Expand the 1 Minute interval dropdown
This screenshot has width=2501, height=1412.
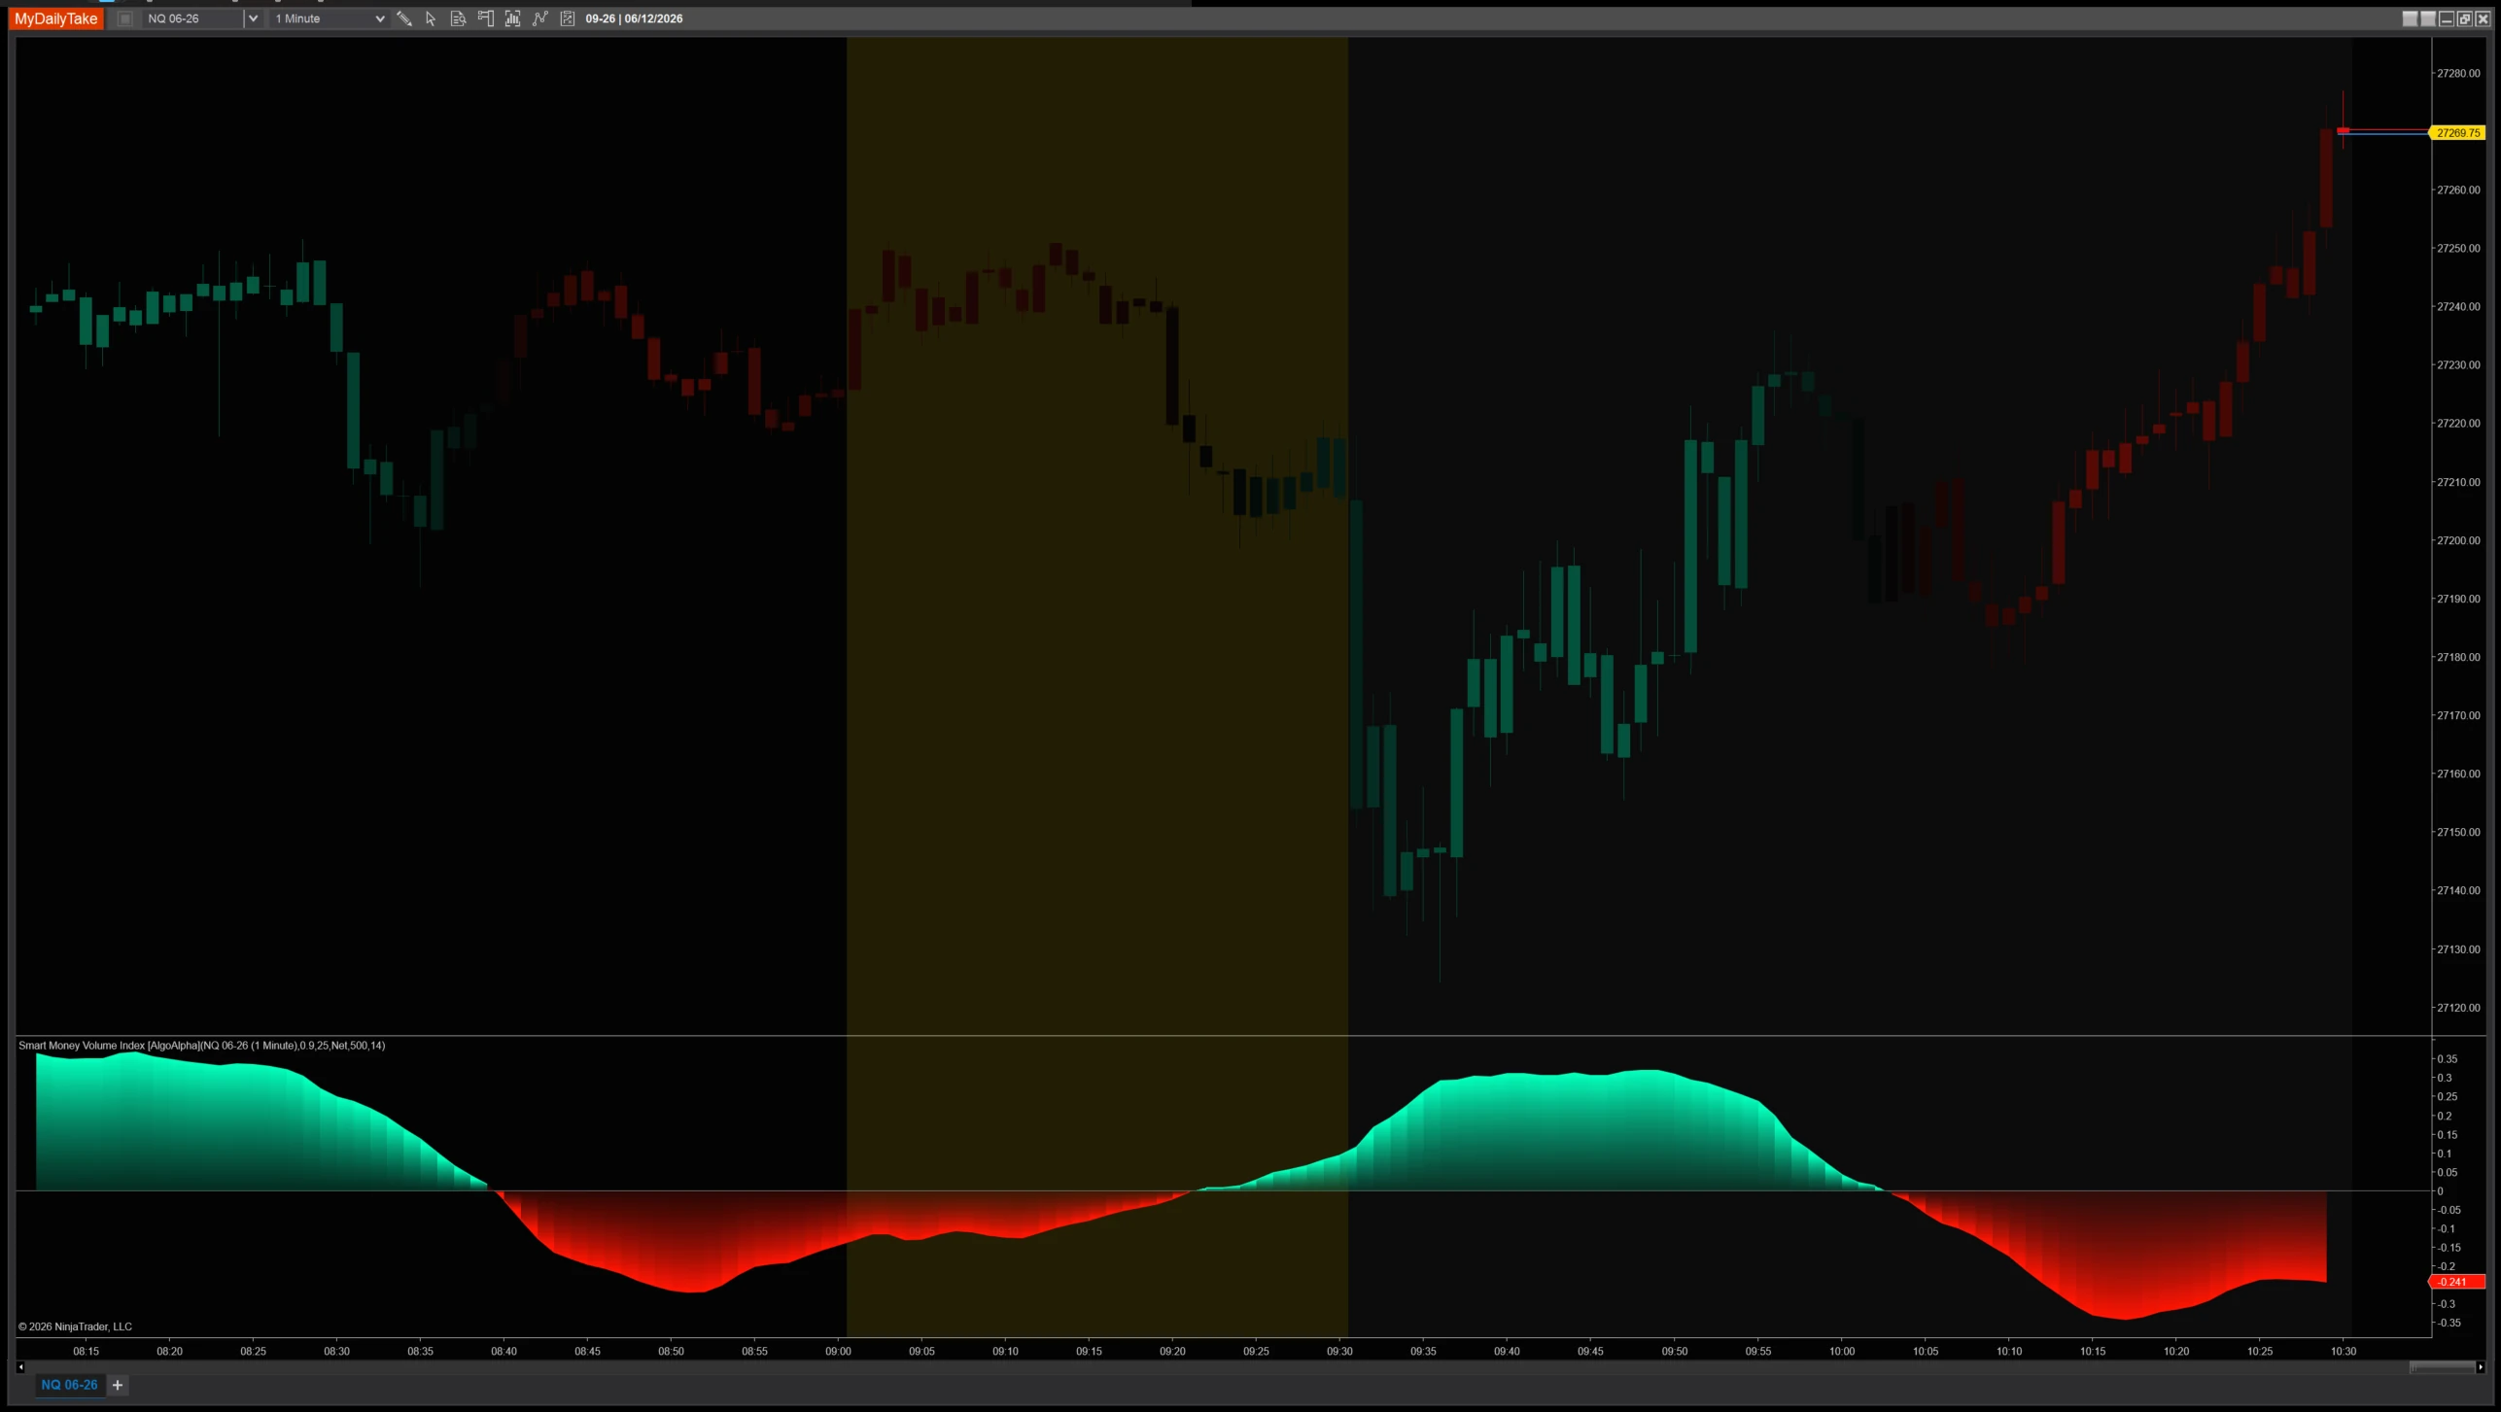[379, 18]
